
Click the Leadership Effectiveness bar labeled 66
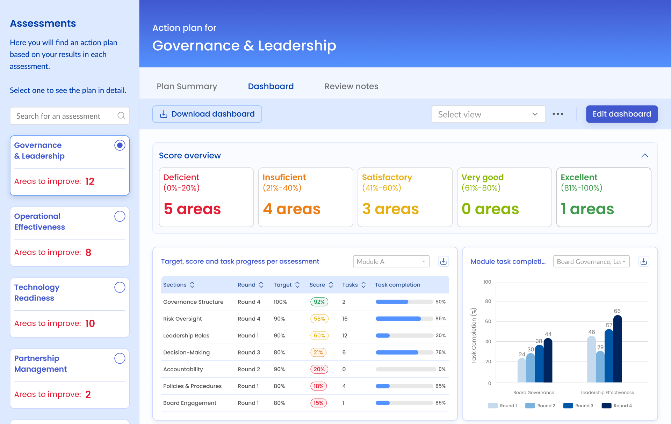pos(618,349)
